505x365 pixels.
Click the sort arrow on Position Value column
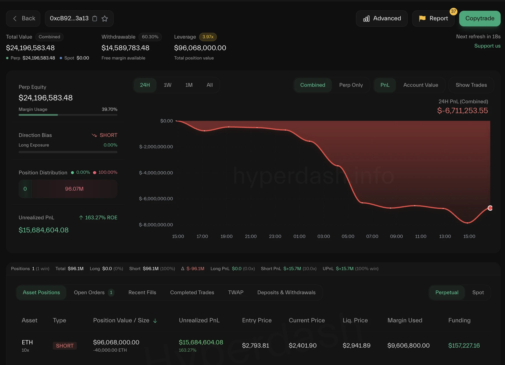point(155,321)
